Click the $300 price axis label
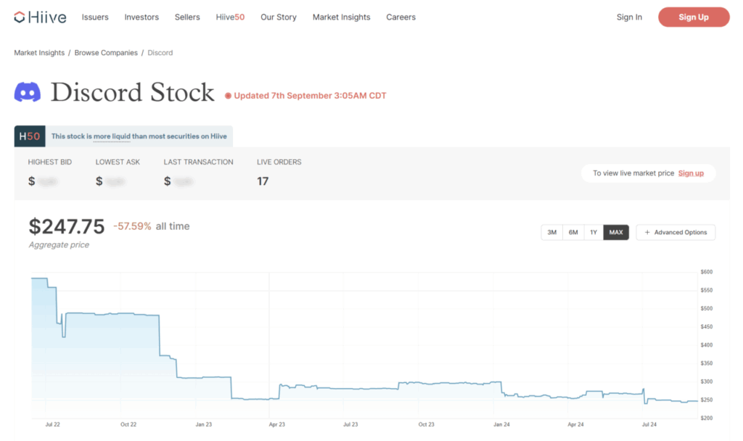This screenshot has height=441, width=743. 707,382
